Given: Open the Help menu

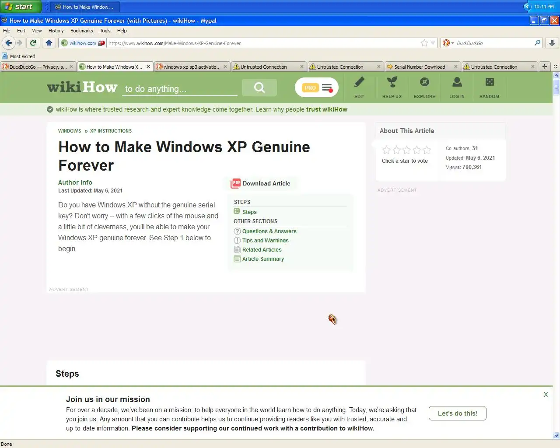Looking at the screenshot, I should [x=122, y=31].
